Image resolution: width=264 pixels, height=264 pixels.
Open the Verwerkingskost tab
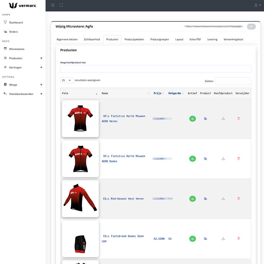pos(233,39)
